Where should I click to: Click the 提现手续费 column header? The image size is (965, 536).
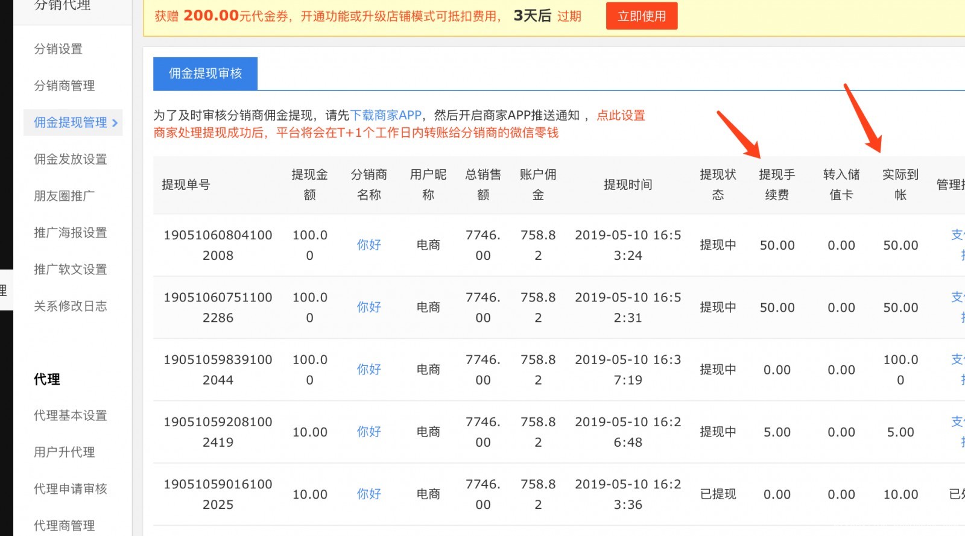click(777, 184)
